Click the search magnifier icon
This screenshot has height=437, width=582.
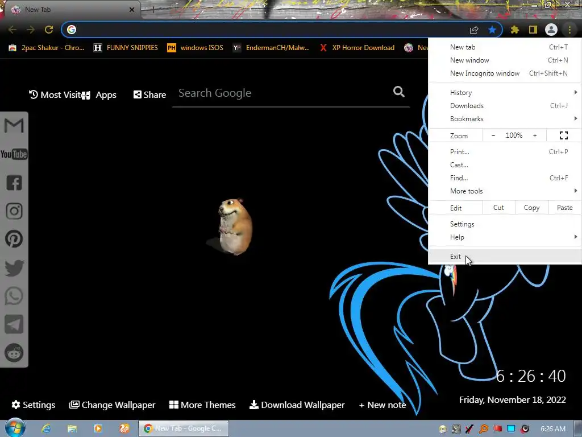399,92
